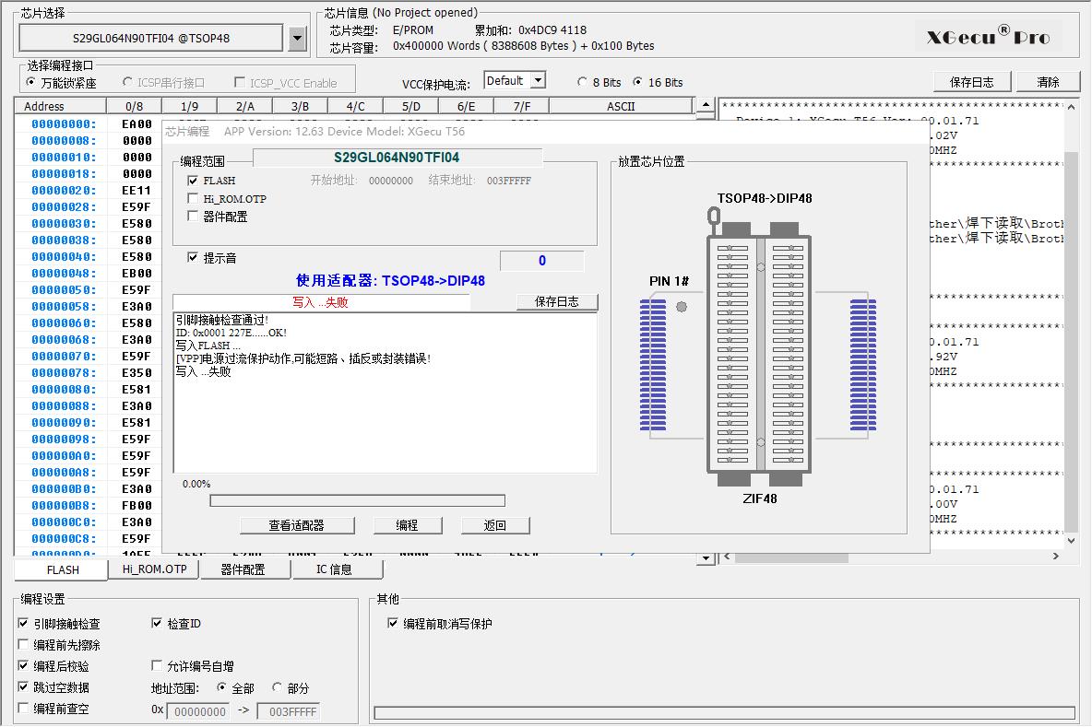Image resolution: width=1092 pixels, height=727 pixels.
Task: Enable erase before programming checkbox
Action: click(x=23, y=645)
